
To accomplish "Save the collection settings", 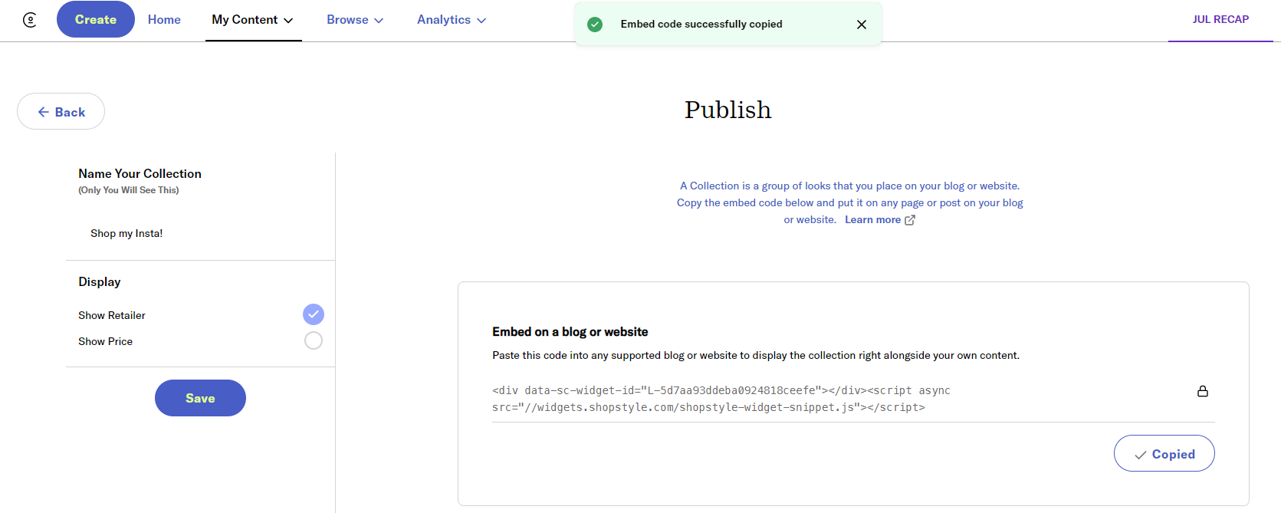I will (200, 398).
